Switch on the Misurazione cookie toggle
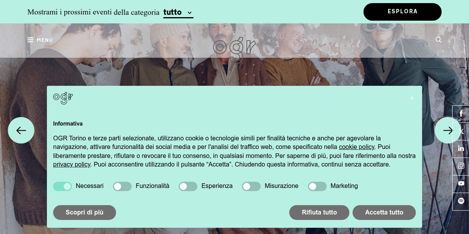469x234 pixels. (x=251, y=186)
